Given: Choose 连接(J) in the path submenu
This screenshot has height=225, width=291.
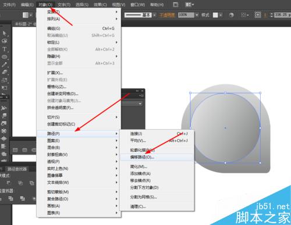Looking at the screenshot, I should point(157,134).
